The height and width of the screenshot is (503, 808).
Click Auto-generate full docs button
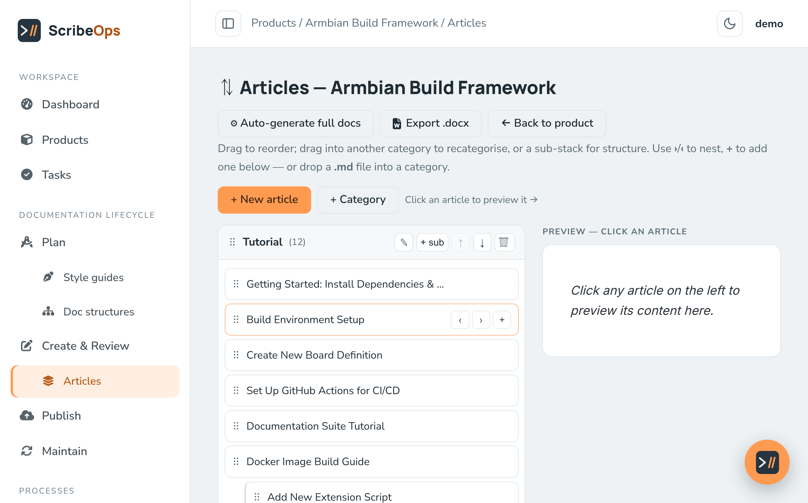(295, 123)
